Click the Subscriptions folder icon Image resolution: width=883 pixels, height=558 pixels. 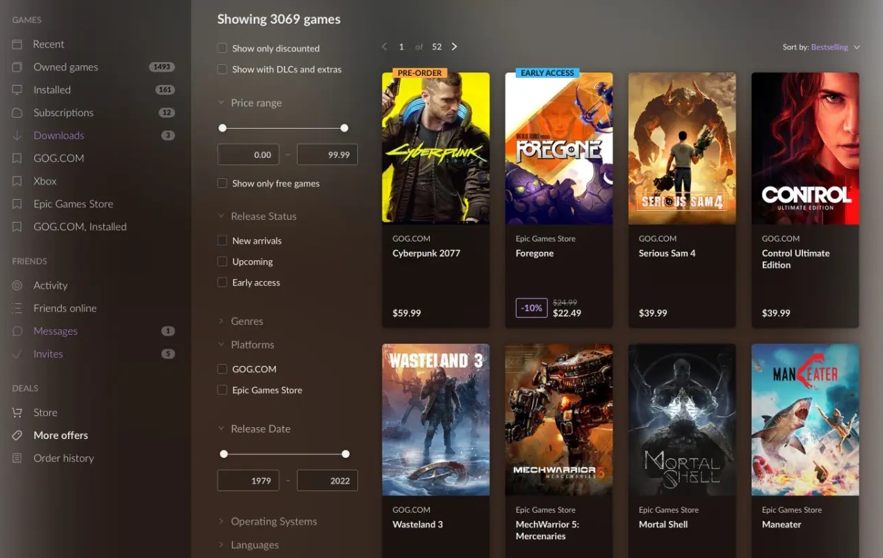coord(17,113)
